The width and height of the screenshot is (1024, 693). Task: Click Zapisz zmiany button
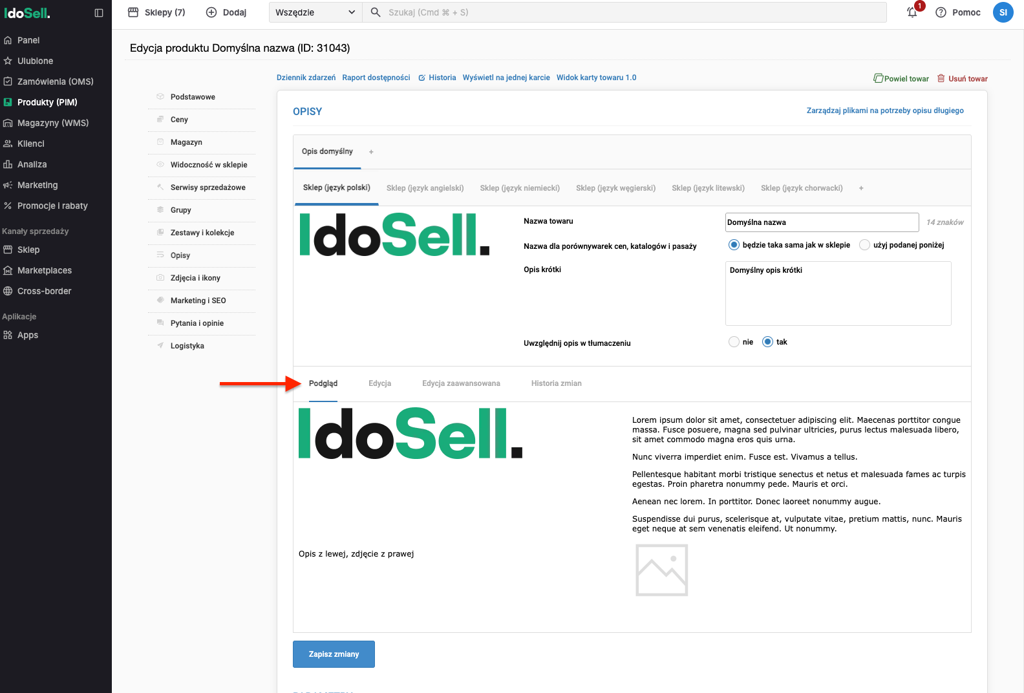[x=334, y=654]
